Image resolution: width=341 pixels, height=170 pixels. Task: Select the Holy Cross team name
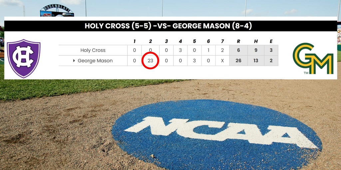coord(93,50)
